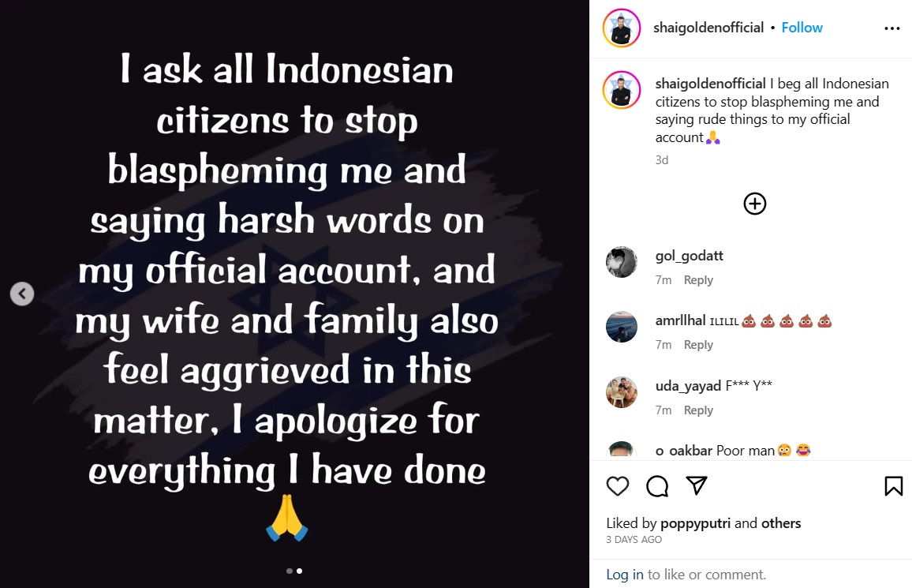The height and width of the screenshot is (588, 912).
Task: Open shaigoldenofficial username in caption
Action: [710, 83]
